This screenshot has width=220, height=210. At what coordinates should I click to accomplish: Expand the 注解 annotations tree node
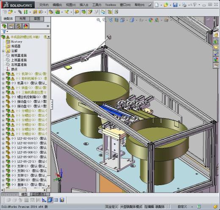tap(3, 51)
